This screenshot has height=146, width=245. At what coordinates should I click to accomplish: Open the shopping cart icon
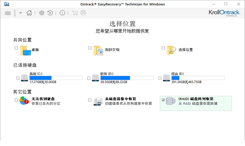[x=75, y=13]
